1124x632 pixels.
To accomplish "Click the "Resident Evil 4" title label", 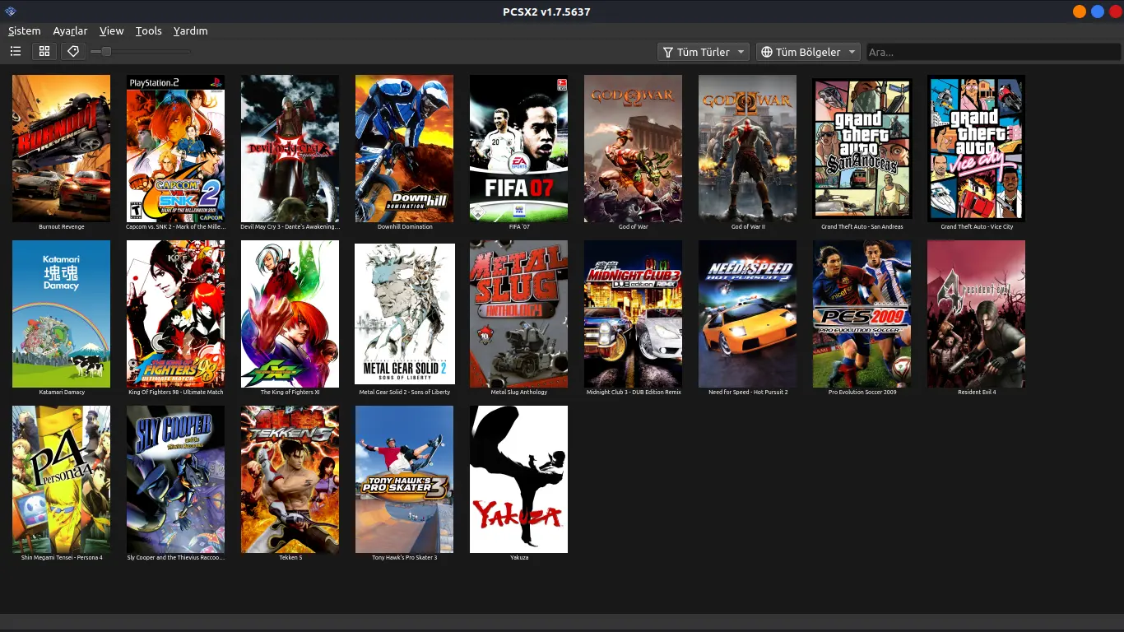I will click(x=977, y=393).
